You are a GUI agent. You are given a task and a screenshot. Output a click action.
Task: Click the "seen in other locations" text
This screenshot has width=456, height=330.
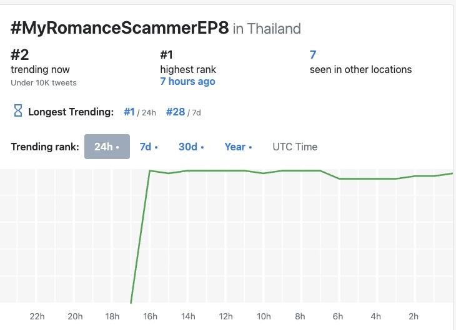tap(360, 69)
